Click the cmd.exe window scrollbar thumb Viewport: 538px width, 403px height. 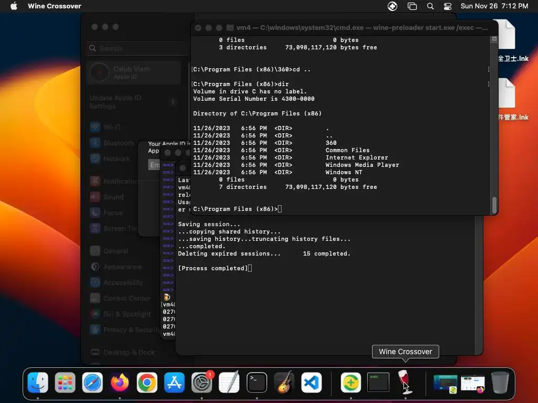[494, 205]
